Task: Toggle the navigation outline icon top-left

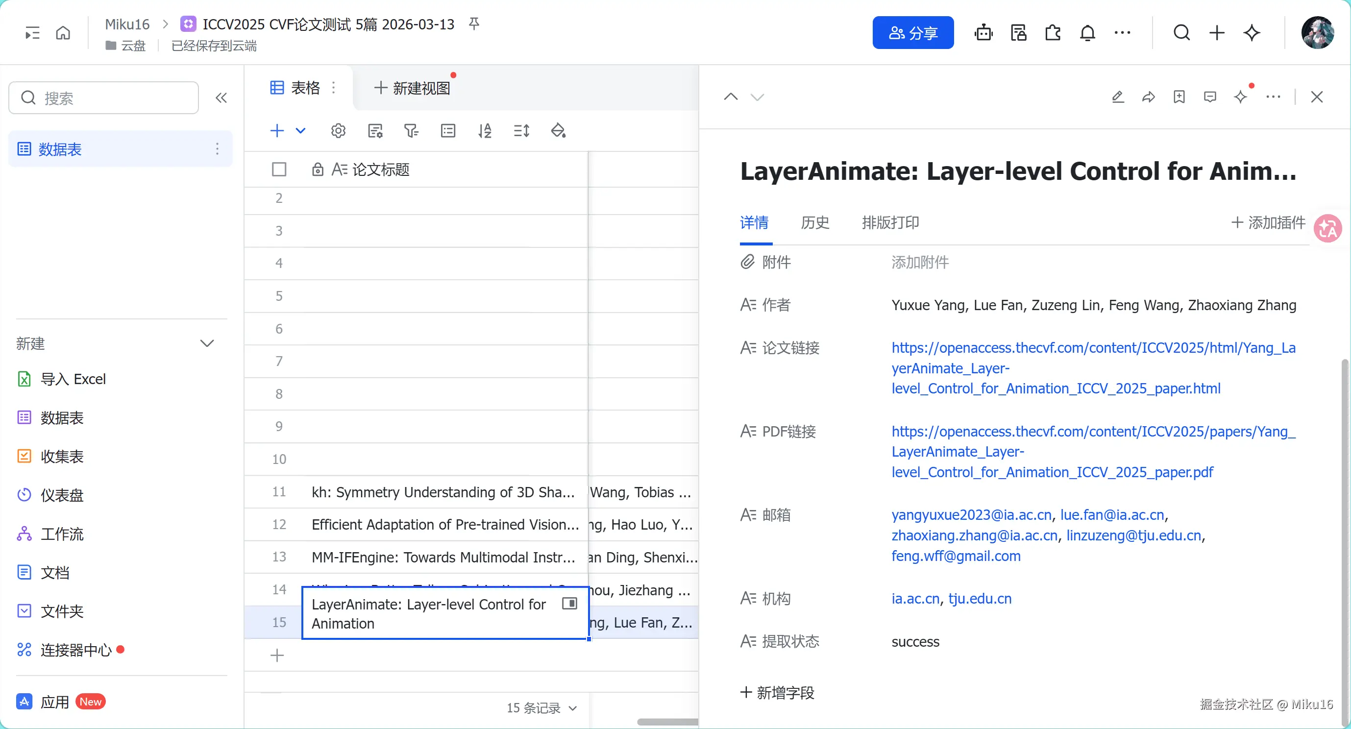Action: (32, 33)
